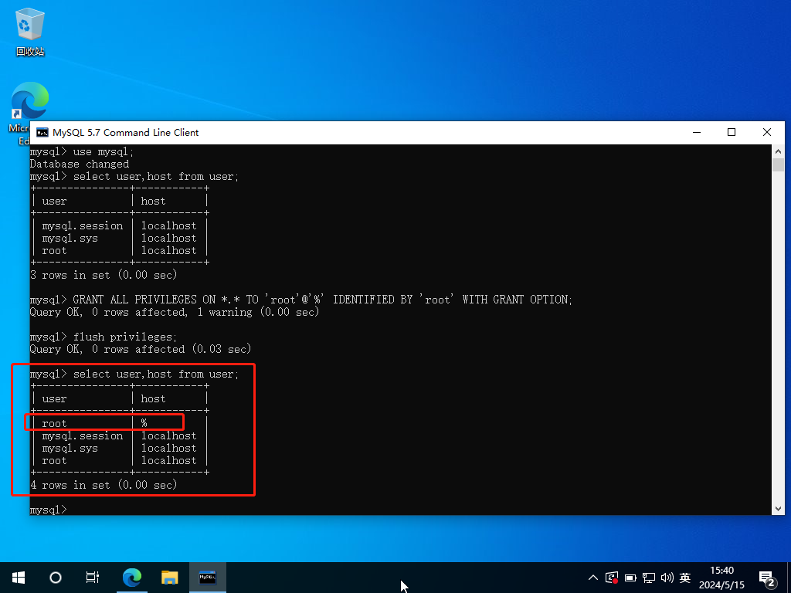Open the Windows Start menu
This screenshot has height=593, width=791.
[19, 577]
